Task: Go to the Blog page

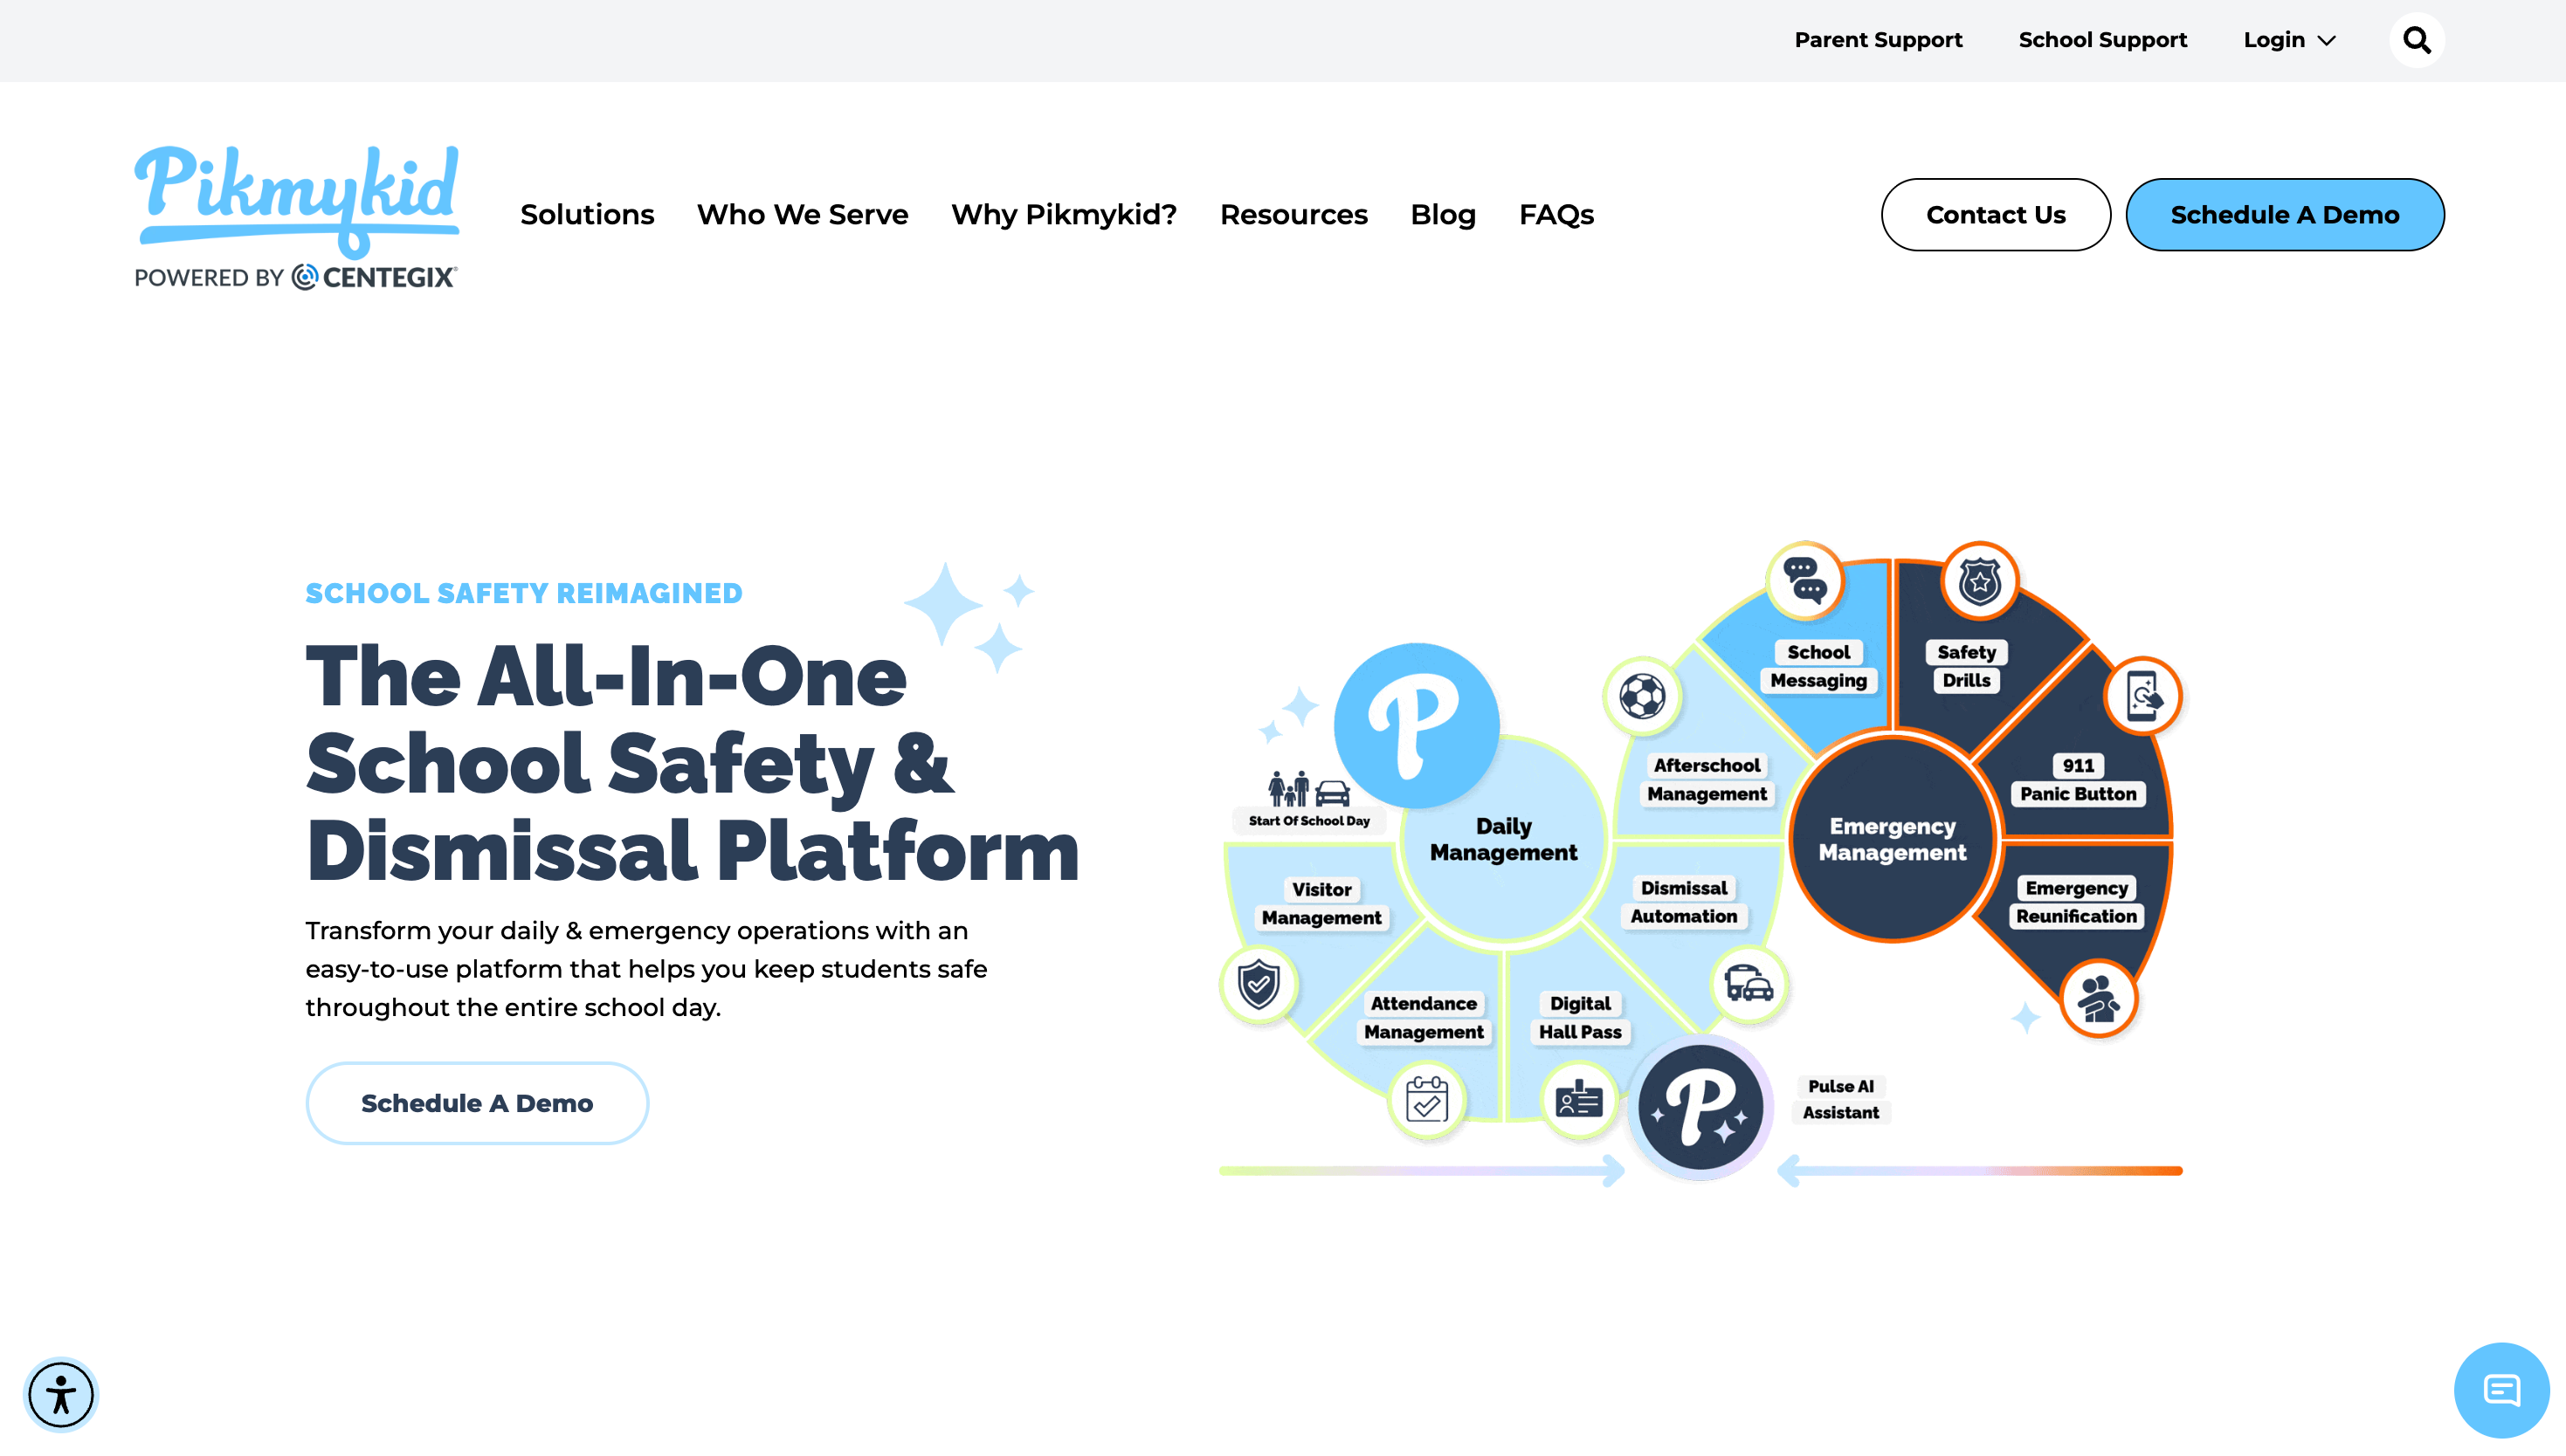Action: click(x=1443, y=215)
